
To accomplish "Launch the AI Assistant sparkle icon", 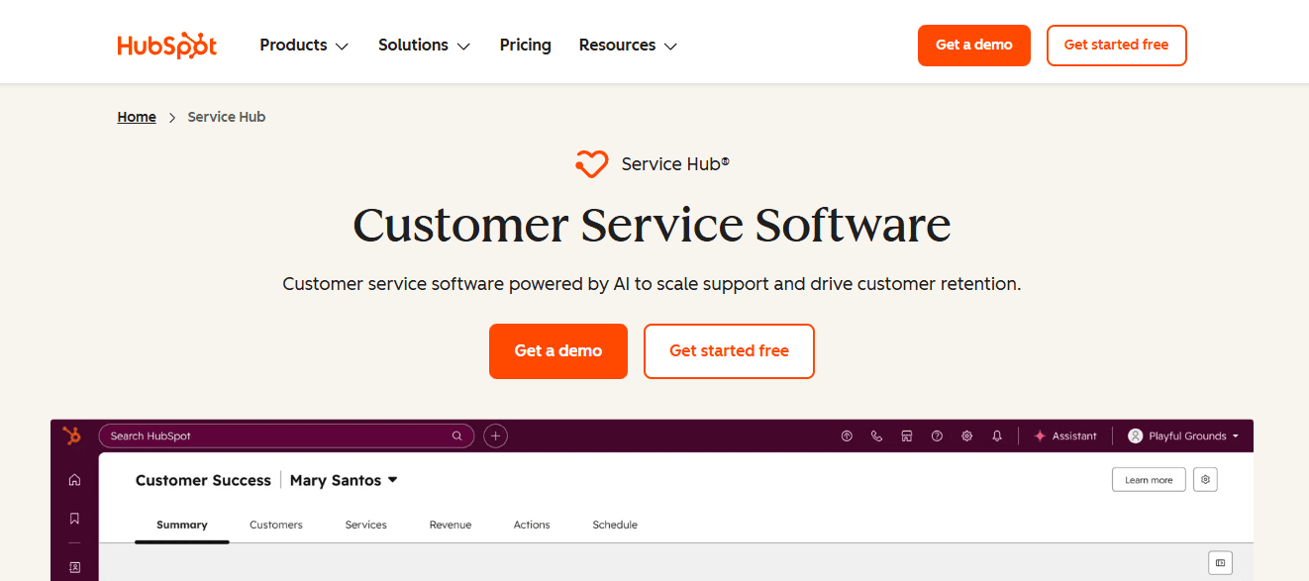I will click(1041, 436).
